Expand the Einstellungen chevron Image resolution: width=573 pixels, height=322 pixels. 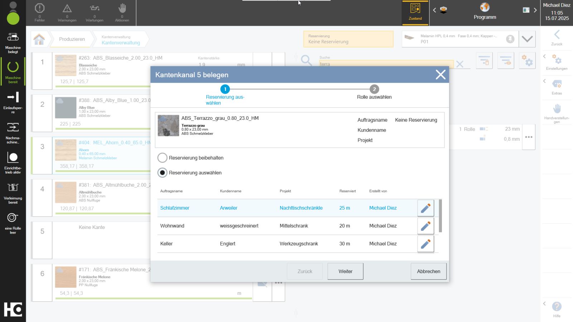point(544,56)
